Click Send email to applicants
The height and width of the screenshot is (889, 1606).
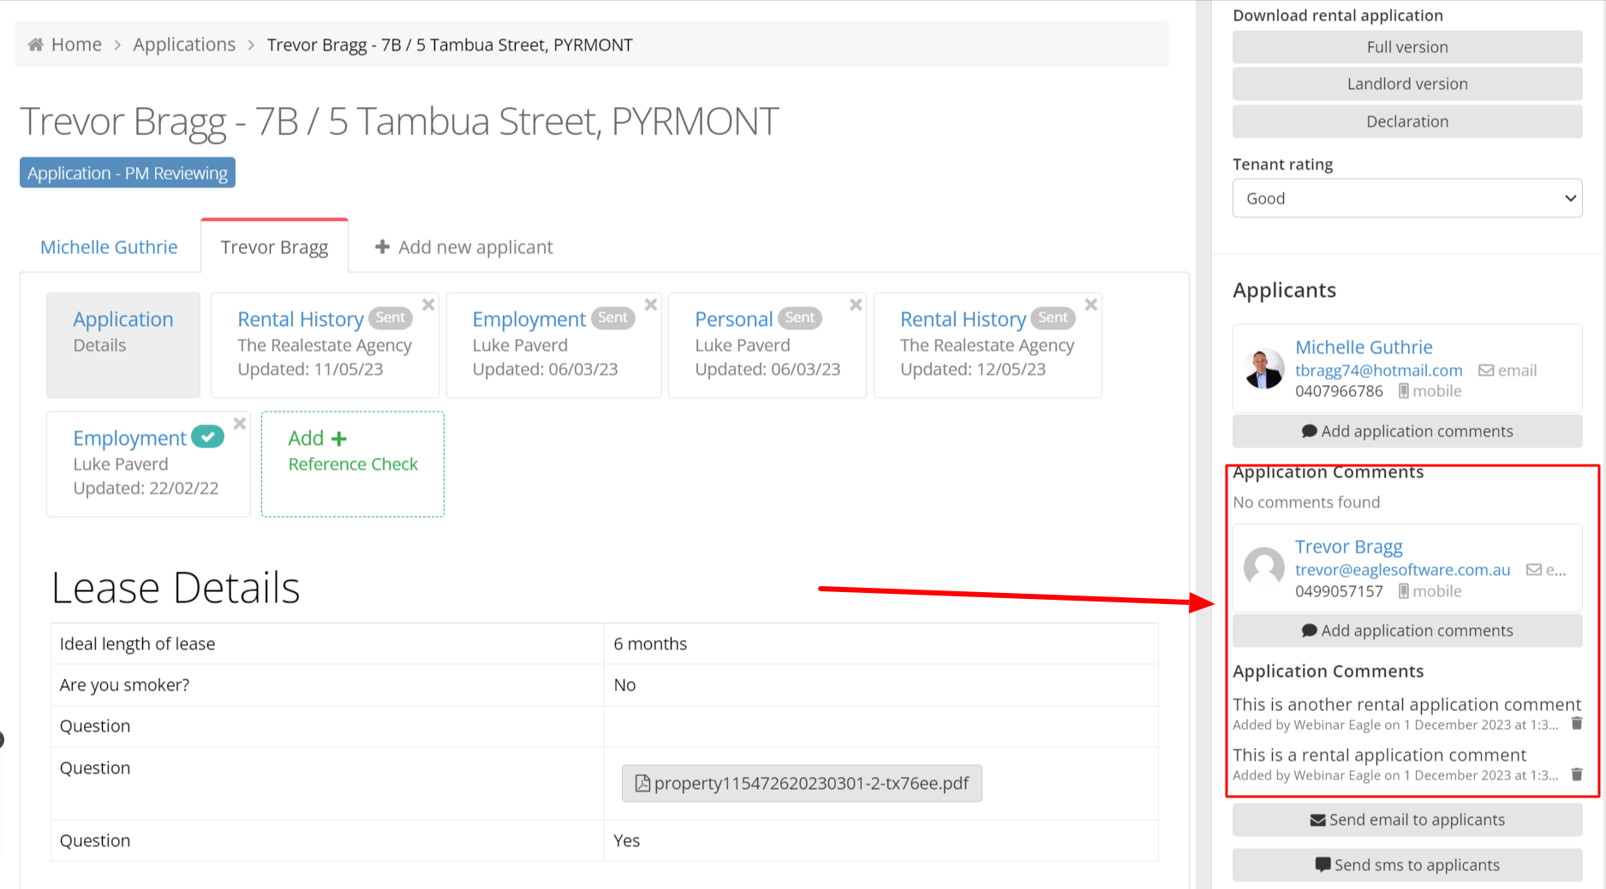tap(1406, 820)
